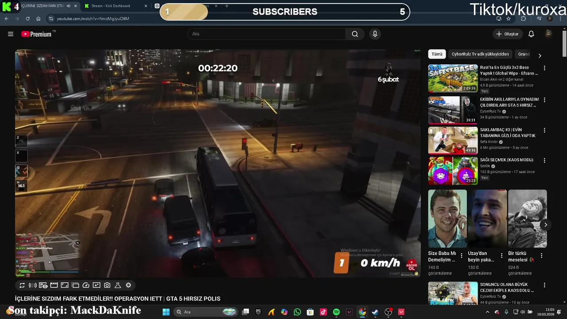The width and height of the screenshot is (567, 319).
Task: Open the Windows Start menu
Action: 166,312
